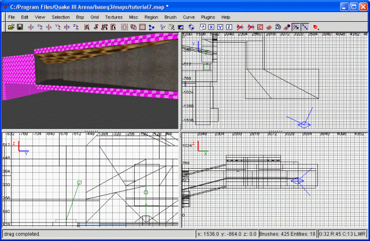Toggle the Scale X axis lock
370x241 pixels.
point(211,27)
